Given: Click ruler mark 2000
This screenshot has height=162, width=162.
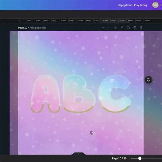Looking at the screenshot, I should click(x=105, y=21).
